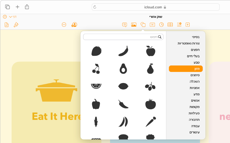This screenshot has height=143, width=230.
Task: Select the highlighted מזון category
Action: [x=186, y=69]
